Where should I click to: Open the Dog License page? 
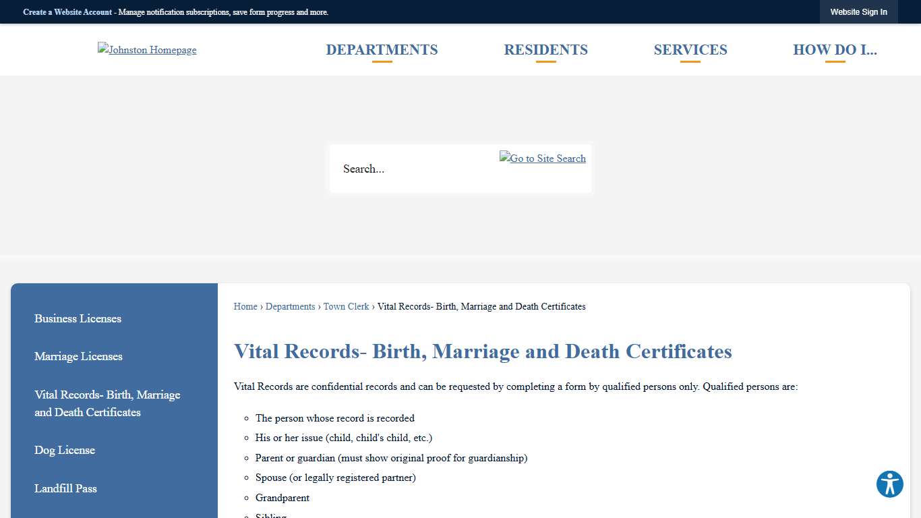coord(65,450)
